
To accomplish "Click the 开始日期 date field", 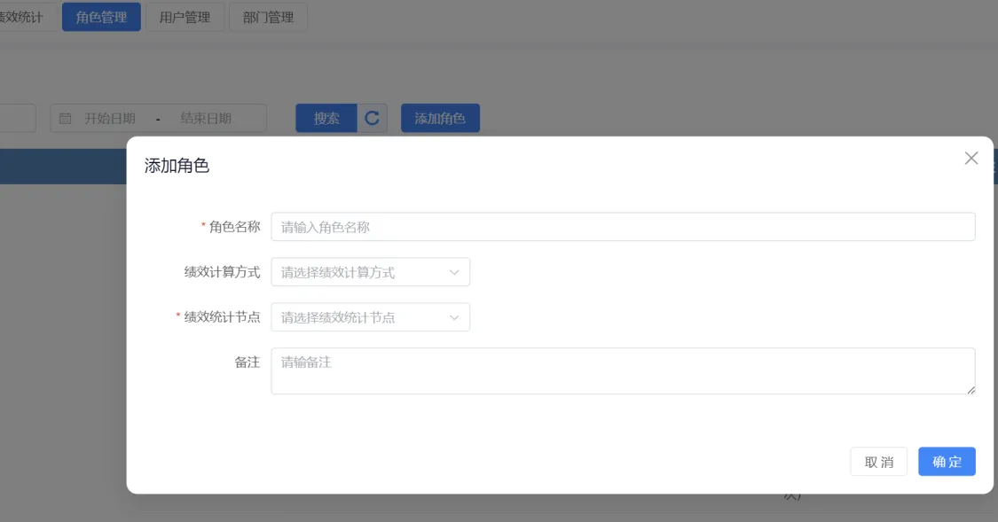I will pos(110,118).
